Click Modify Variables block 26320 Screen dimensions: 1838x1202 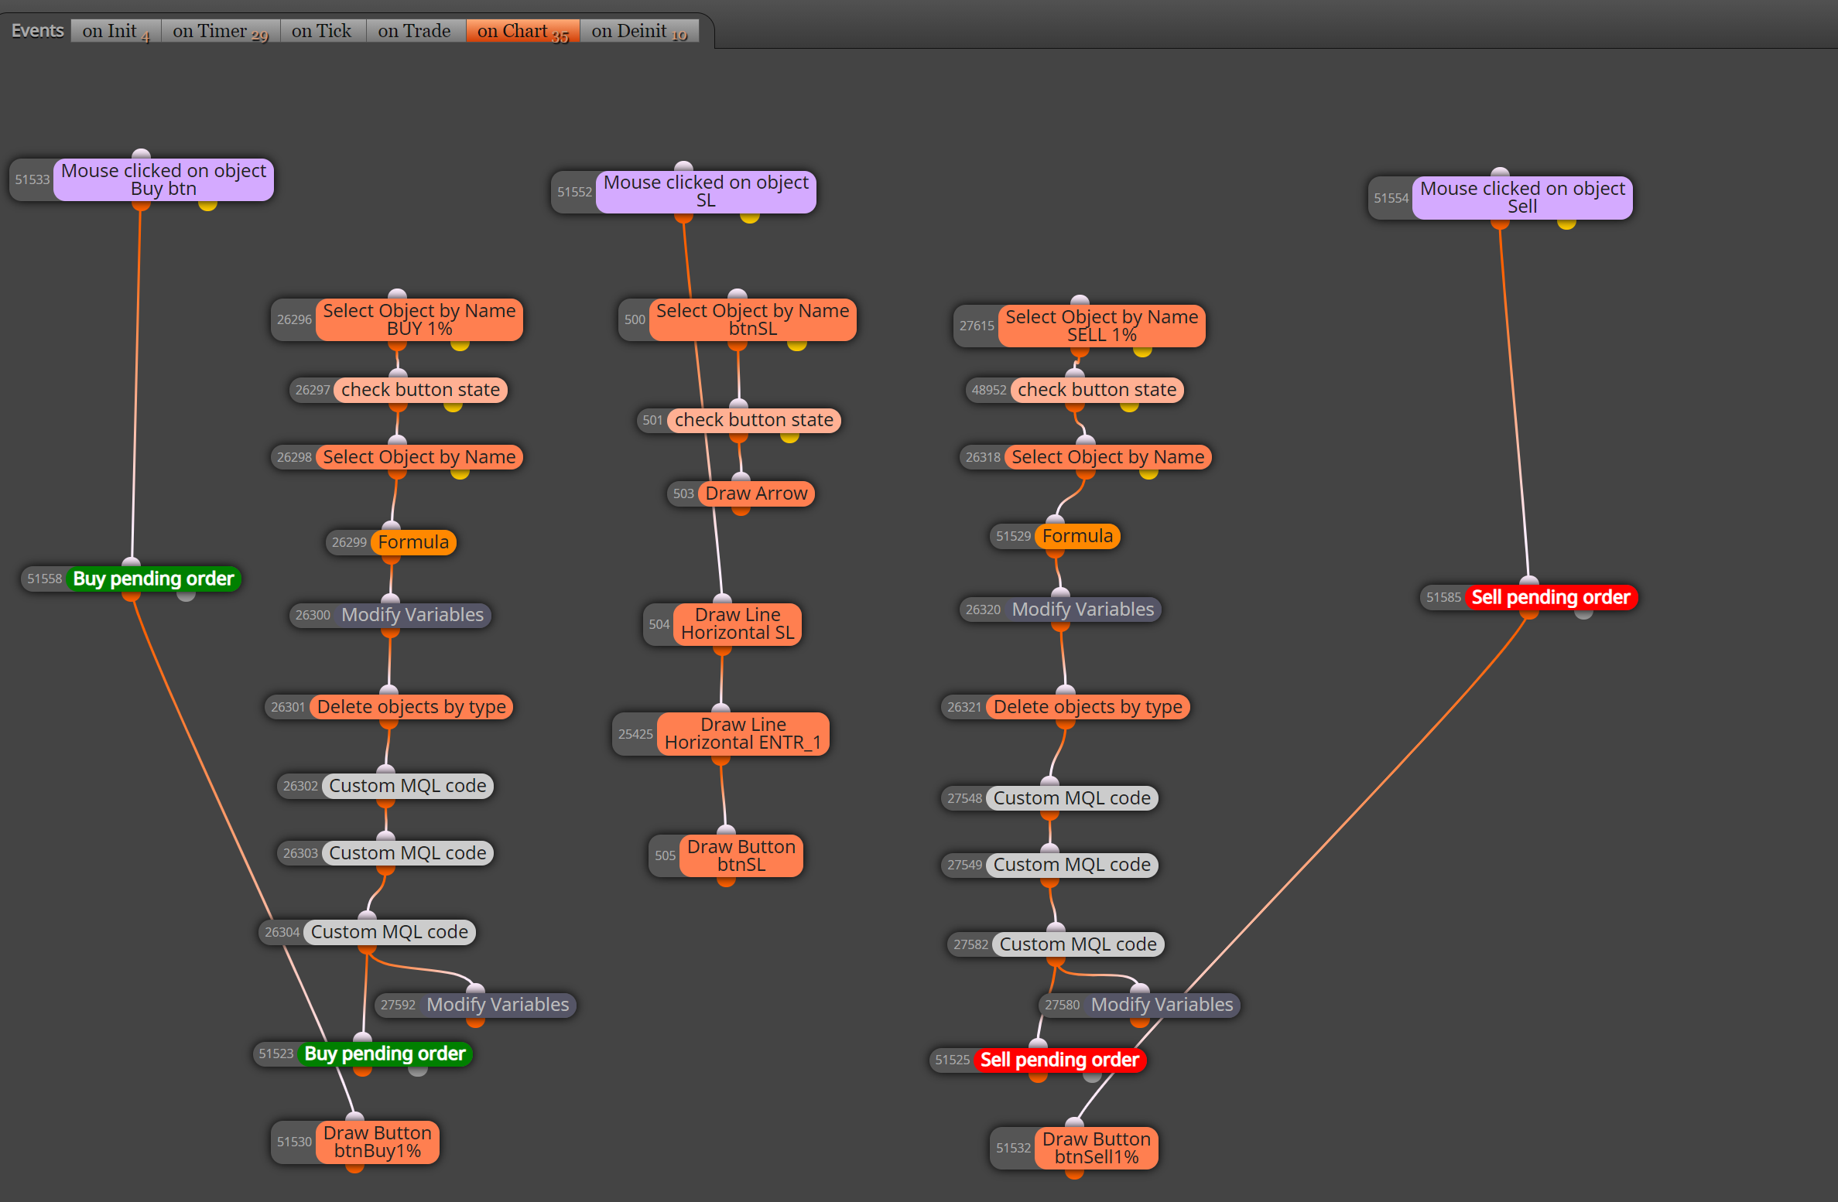click(x=1083, y=610)
